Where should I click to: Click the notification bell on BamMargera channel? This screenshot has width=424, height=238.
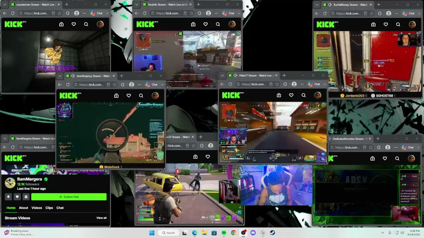point(9,197)
